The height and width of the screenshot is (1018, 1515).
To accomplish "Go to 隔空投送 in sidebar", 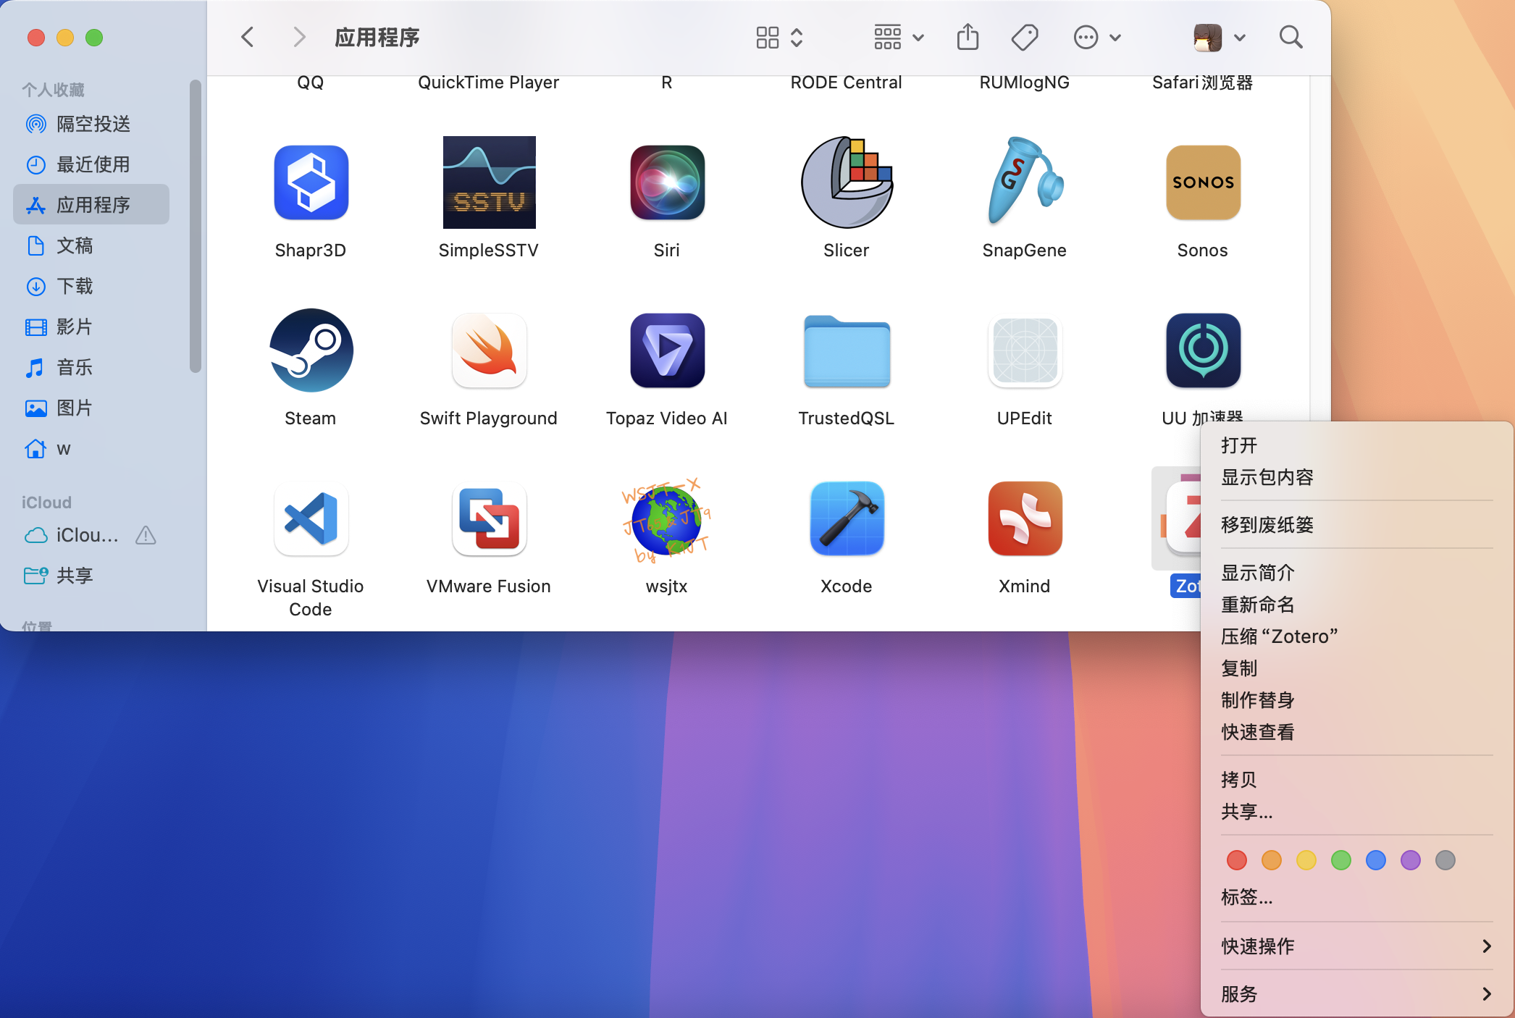I will click(x=93, y=124).
